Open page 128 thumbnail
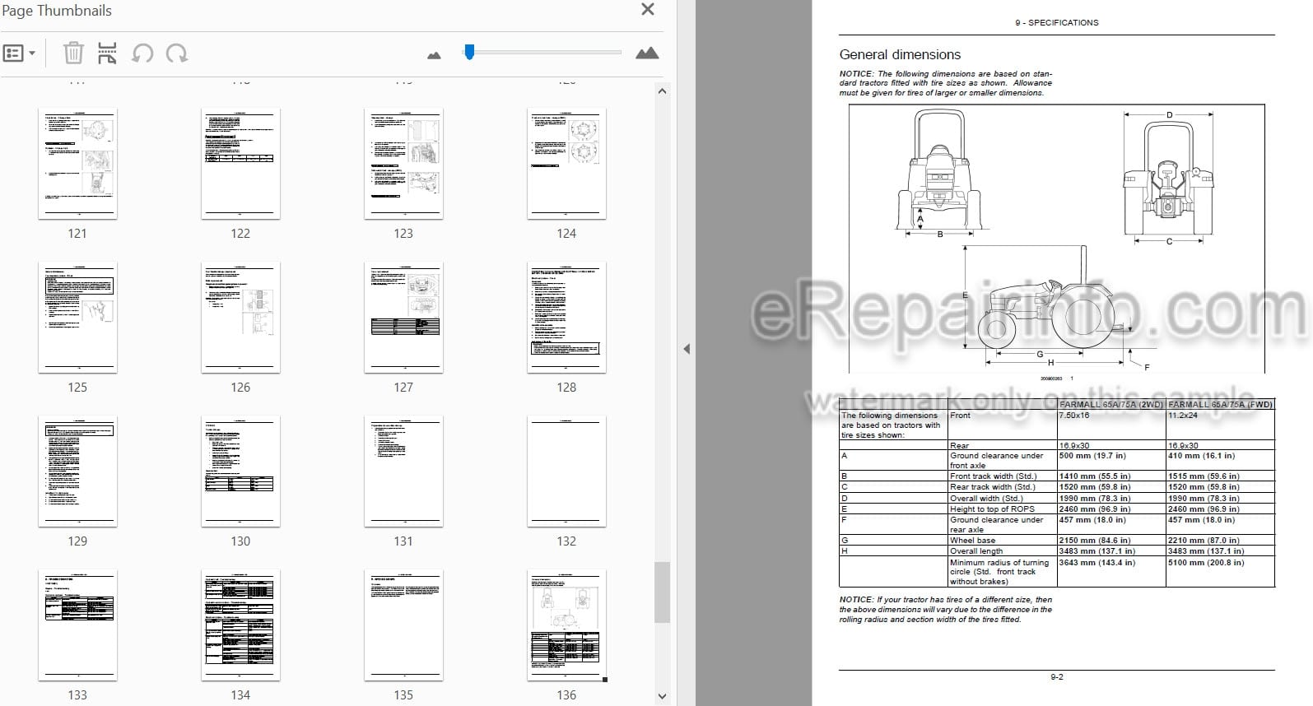 click(x=566, y=318)
